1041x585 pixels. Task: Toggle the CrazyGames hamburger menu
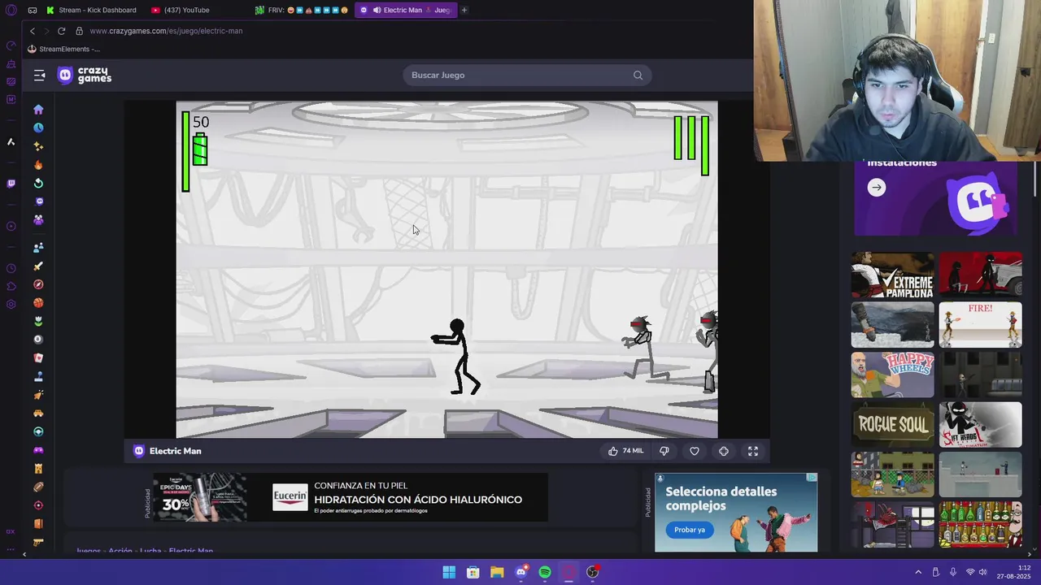point(39,76)
